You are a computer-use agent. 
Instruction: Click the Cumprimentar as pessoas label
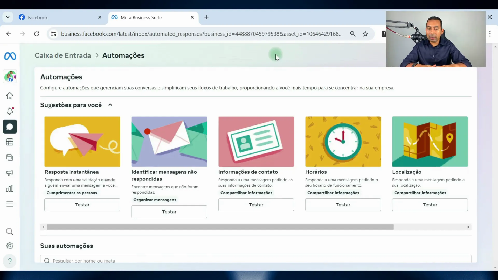pyautogui.click(x=72, y=193)
